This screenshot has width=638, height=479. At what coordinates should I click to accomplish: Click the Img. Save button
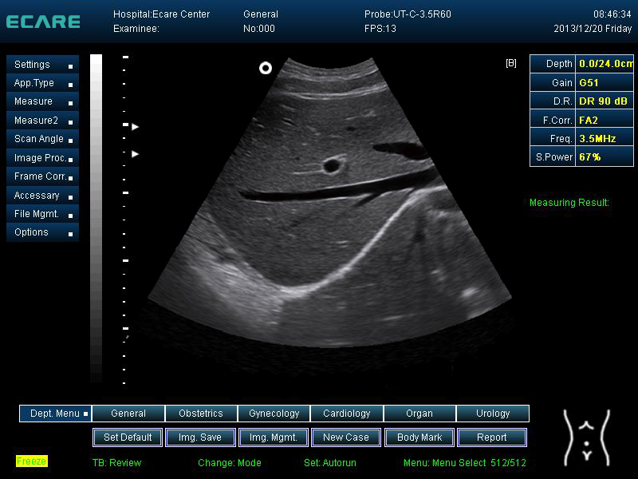pyautogui.click(x=201, y=437)
